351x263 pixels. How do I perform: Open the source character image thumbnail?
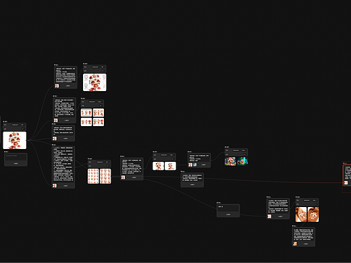[x=15, y=140]
